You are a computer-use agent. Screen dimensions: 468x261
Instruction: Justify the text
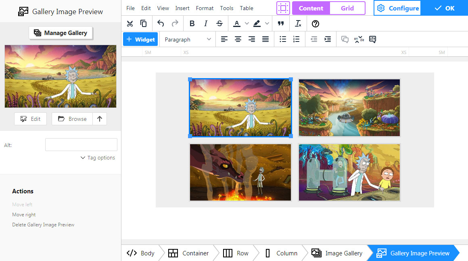(x=265, y=39)
